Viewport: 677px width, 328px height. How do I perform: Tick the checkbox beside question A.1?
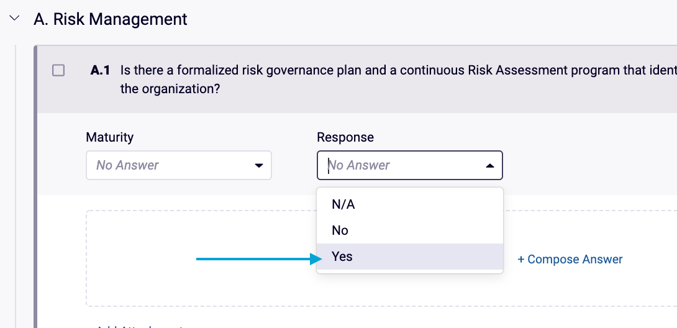[58, 70]
